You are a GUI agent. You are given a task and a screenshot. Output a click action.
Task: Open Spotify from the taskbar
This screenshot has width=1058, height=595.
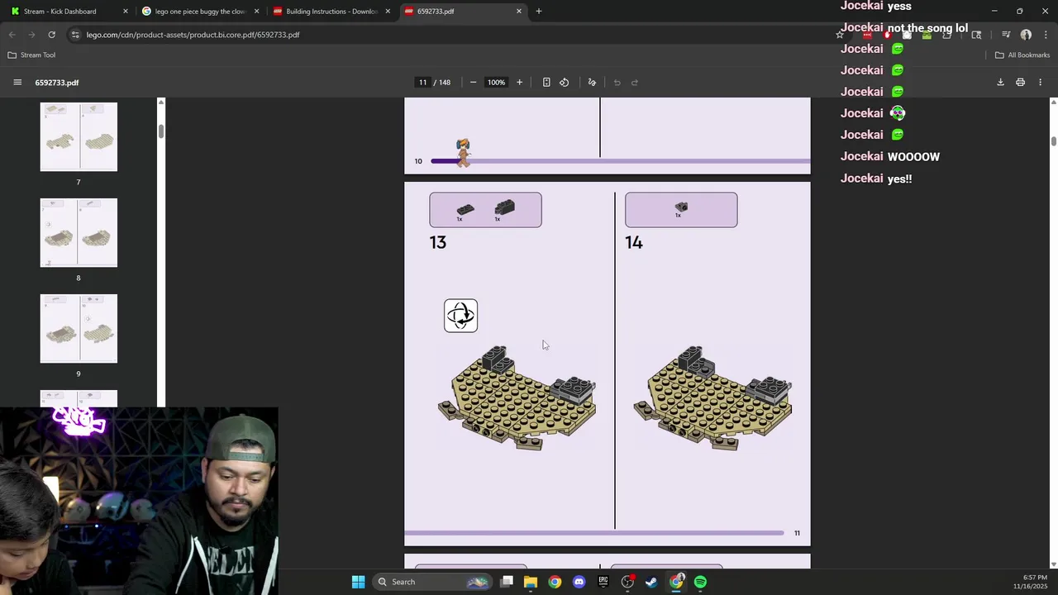tap(700, 582)
